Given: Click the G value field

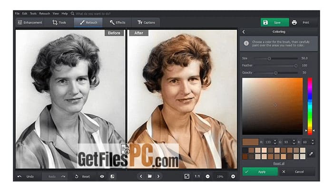Looking at the screenshot, I should click(x=287, y=142).
